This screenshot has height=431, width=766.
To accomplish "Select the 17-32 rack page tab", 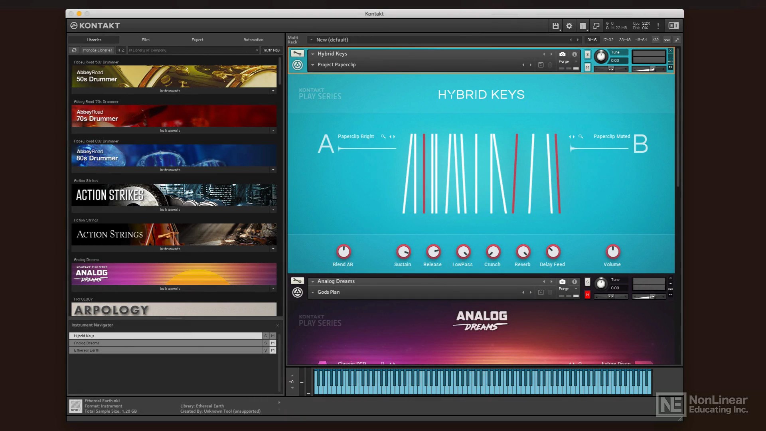I will (x=608, y=40).
